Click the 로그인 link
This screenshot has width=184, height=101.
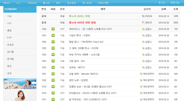coord(162,3)
